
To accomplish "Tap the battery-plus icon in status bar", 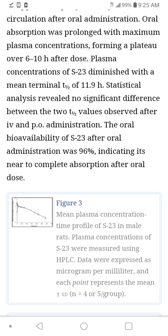I will [26, 5].
